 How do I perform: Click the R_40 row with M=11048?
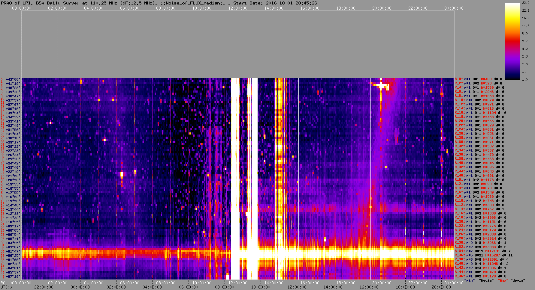482,264
